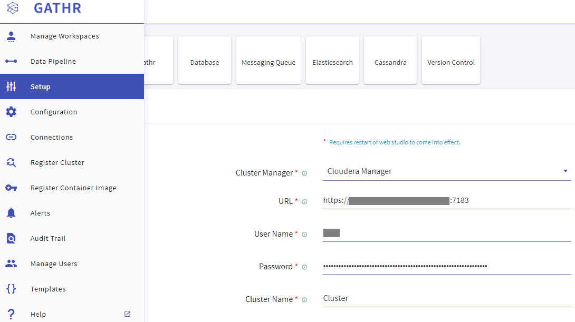Click the Cluster Name input field
This screenshot has width=575, height=322.
[x=447, y=299]
